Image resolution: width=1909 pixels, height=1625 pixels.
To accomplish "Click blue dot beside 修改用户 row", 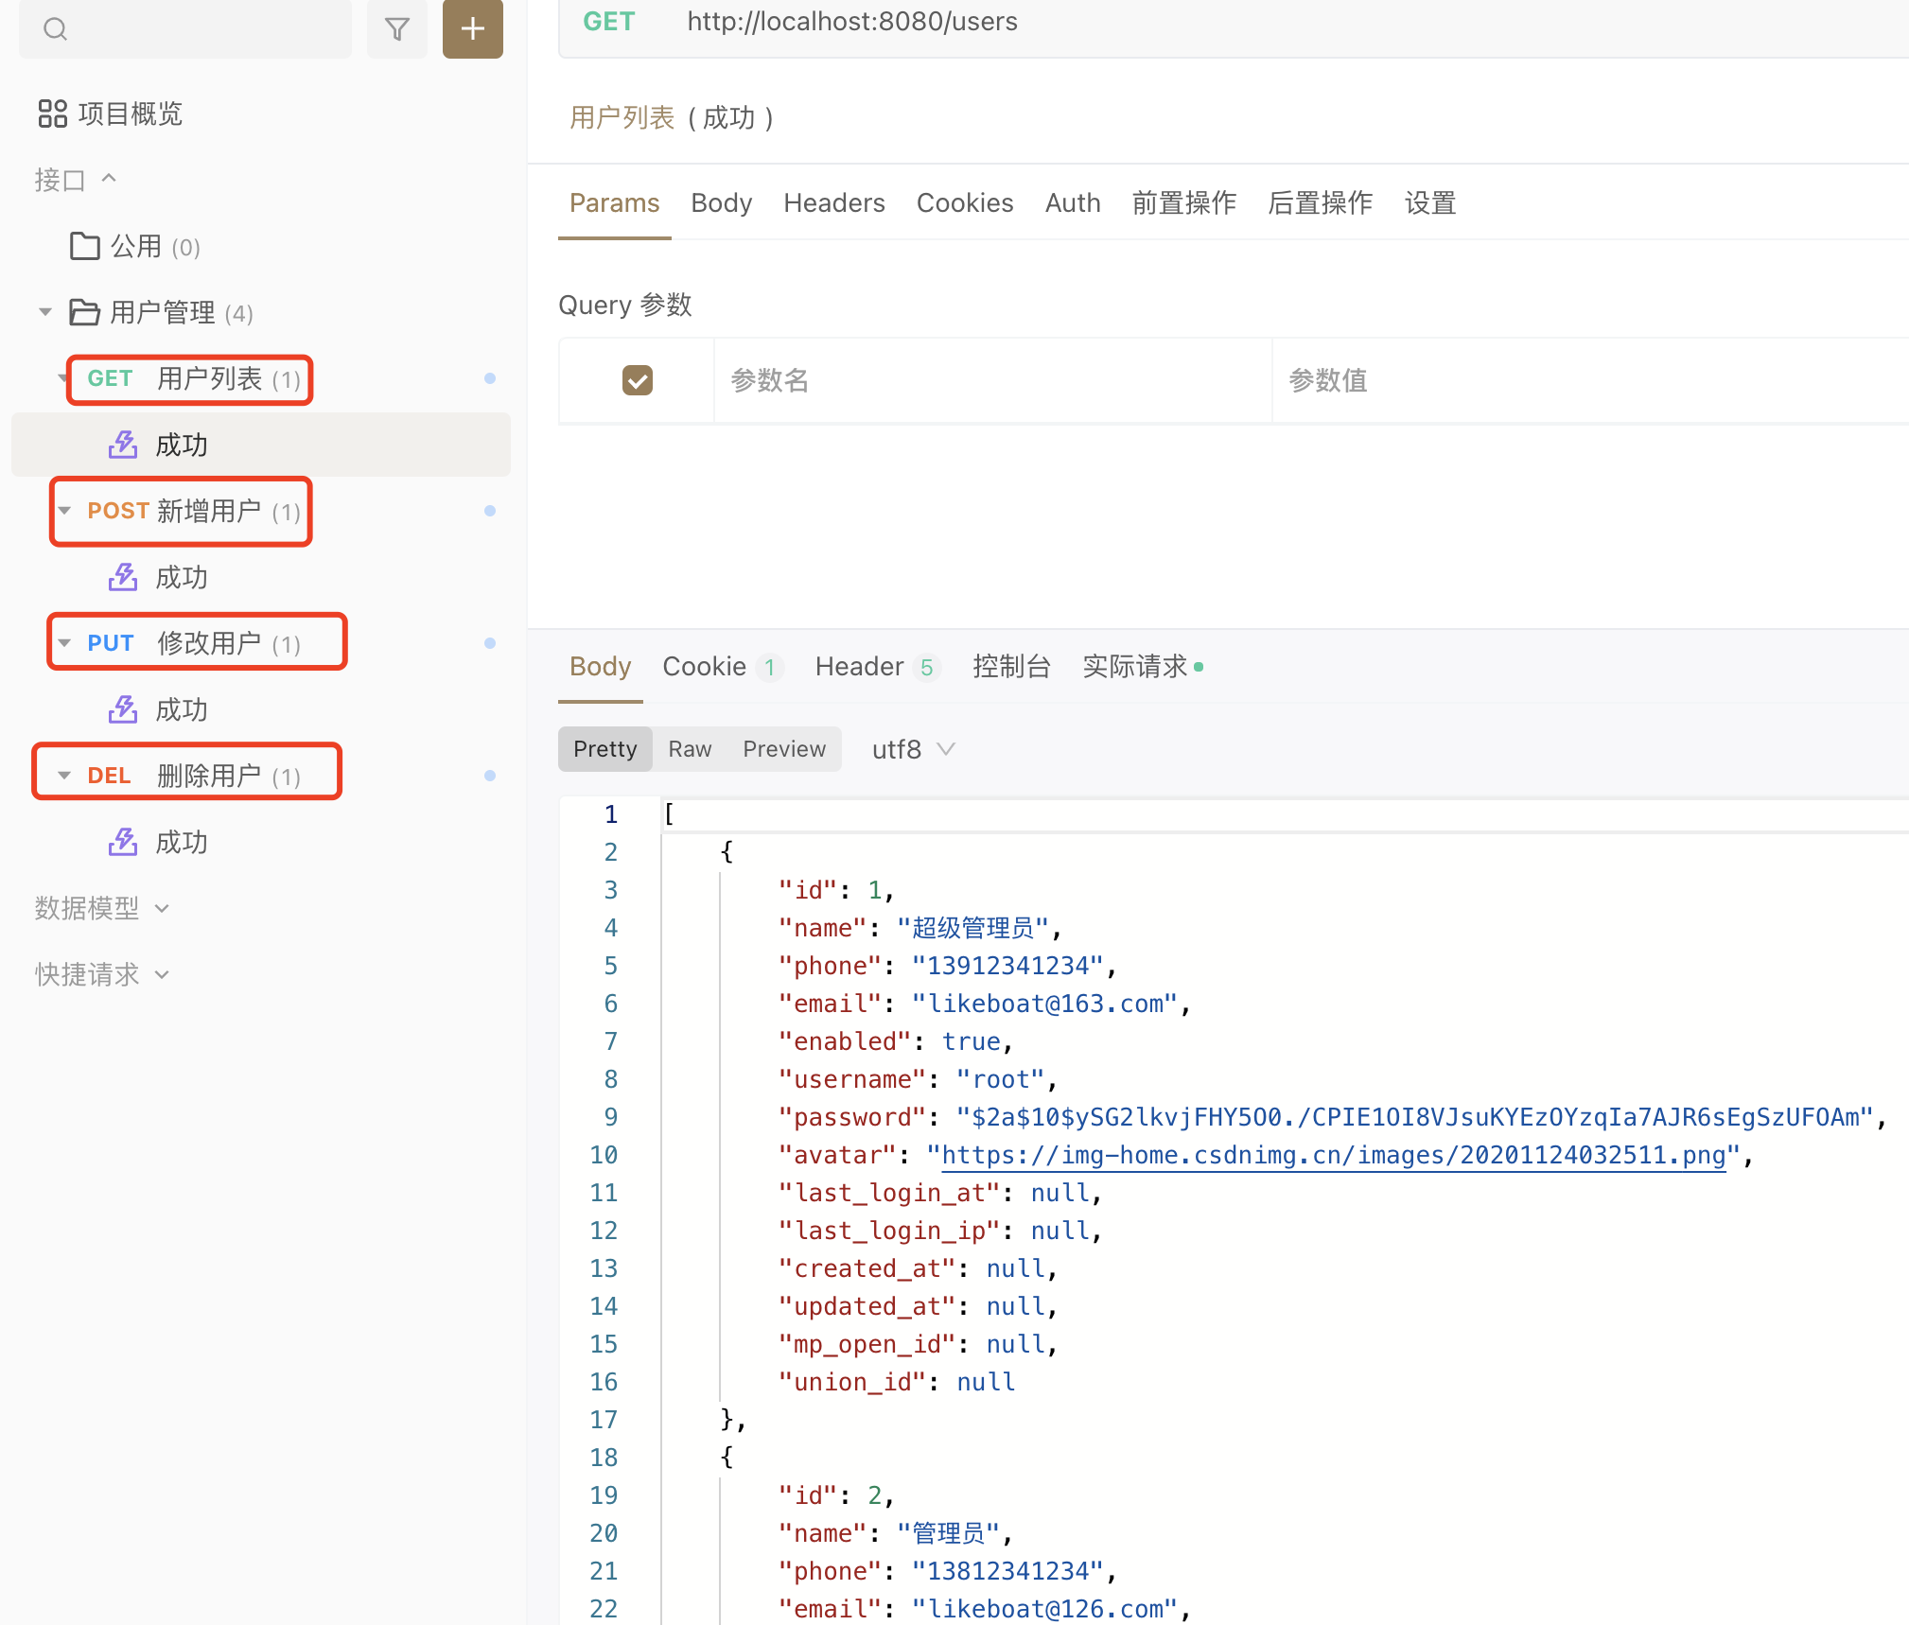I will pyautogui.click(x=490, y=643).
